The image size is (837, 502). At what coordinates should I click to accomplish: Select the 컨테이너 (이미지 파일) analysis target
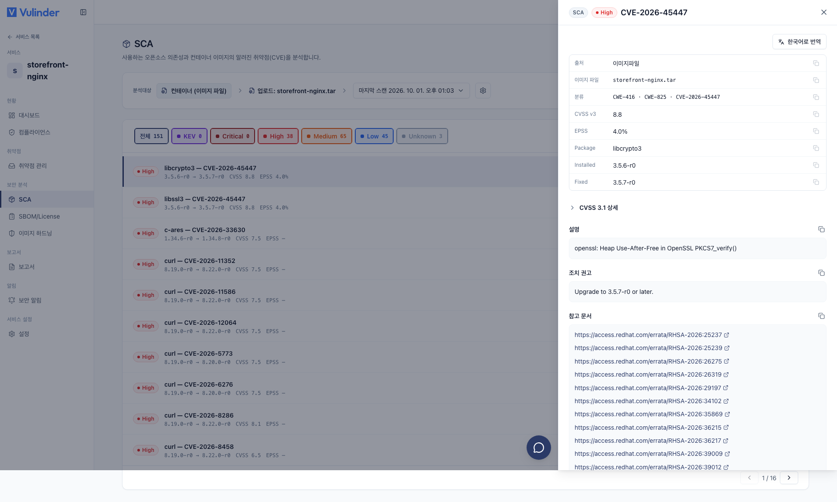194,91
